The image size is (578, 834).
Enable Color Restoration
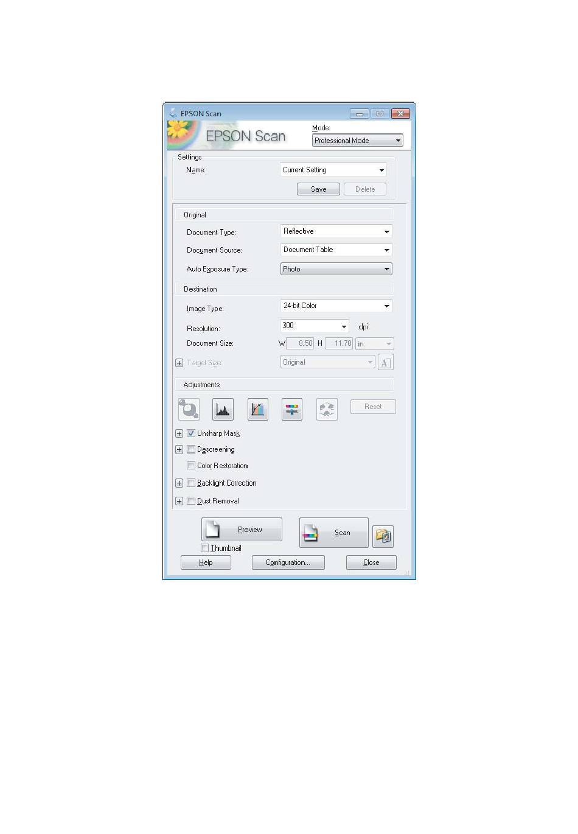tap(191, 466)
